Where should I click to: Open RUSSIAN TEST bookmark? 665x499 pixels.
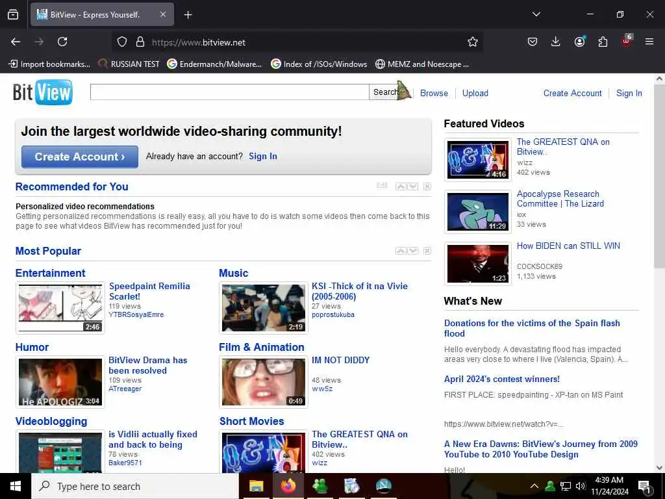pyautogui.click(x=129, y=64)
